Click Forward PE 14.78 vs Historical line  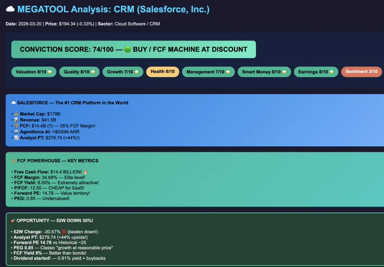tap(50, 243)
